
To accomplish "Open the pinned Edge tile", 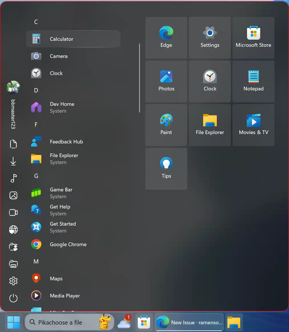I will (x=166, y=38).
